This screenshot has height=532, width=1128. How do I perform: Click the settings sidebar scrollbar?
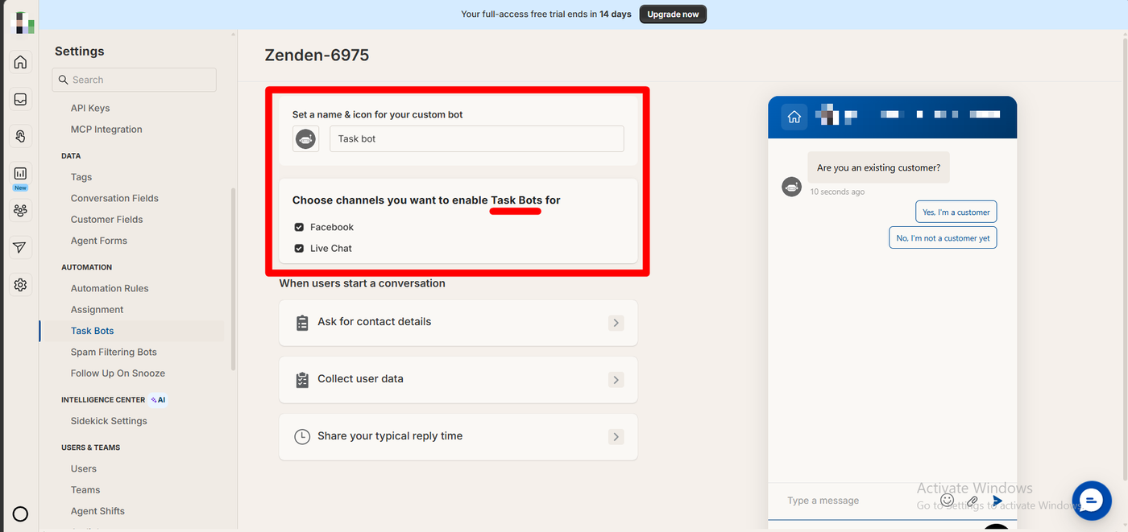[234, 278]
